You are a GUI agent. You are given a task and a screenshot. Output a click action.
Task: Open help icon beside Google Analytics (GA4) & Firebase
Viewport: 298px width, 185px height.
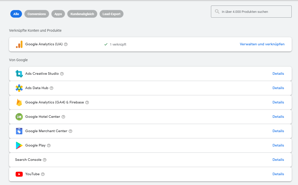pyautogui.click(x=87, y=102)
